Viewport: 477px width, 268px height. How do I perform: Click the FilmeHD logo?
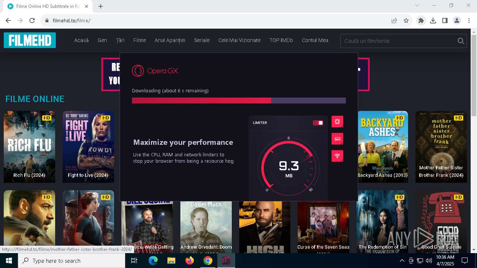pyautogui.click(x=30, y=40)
